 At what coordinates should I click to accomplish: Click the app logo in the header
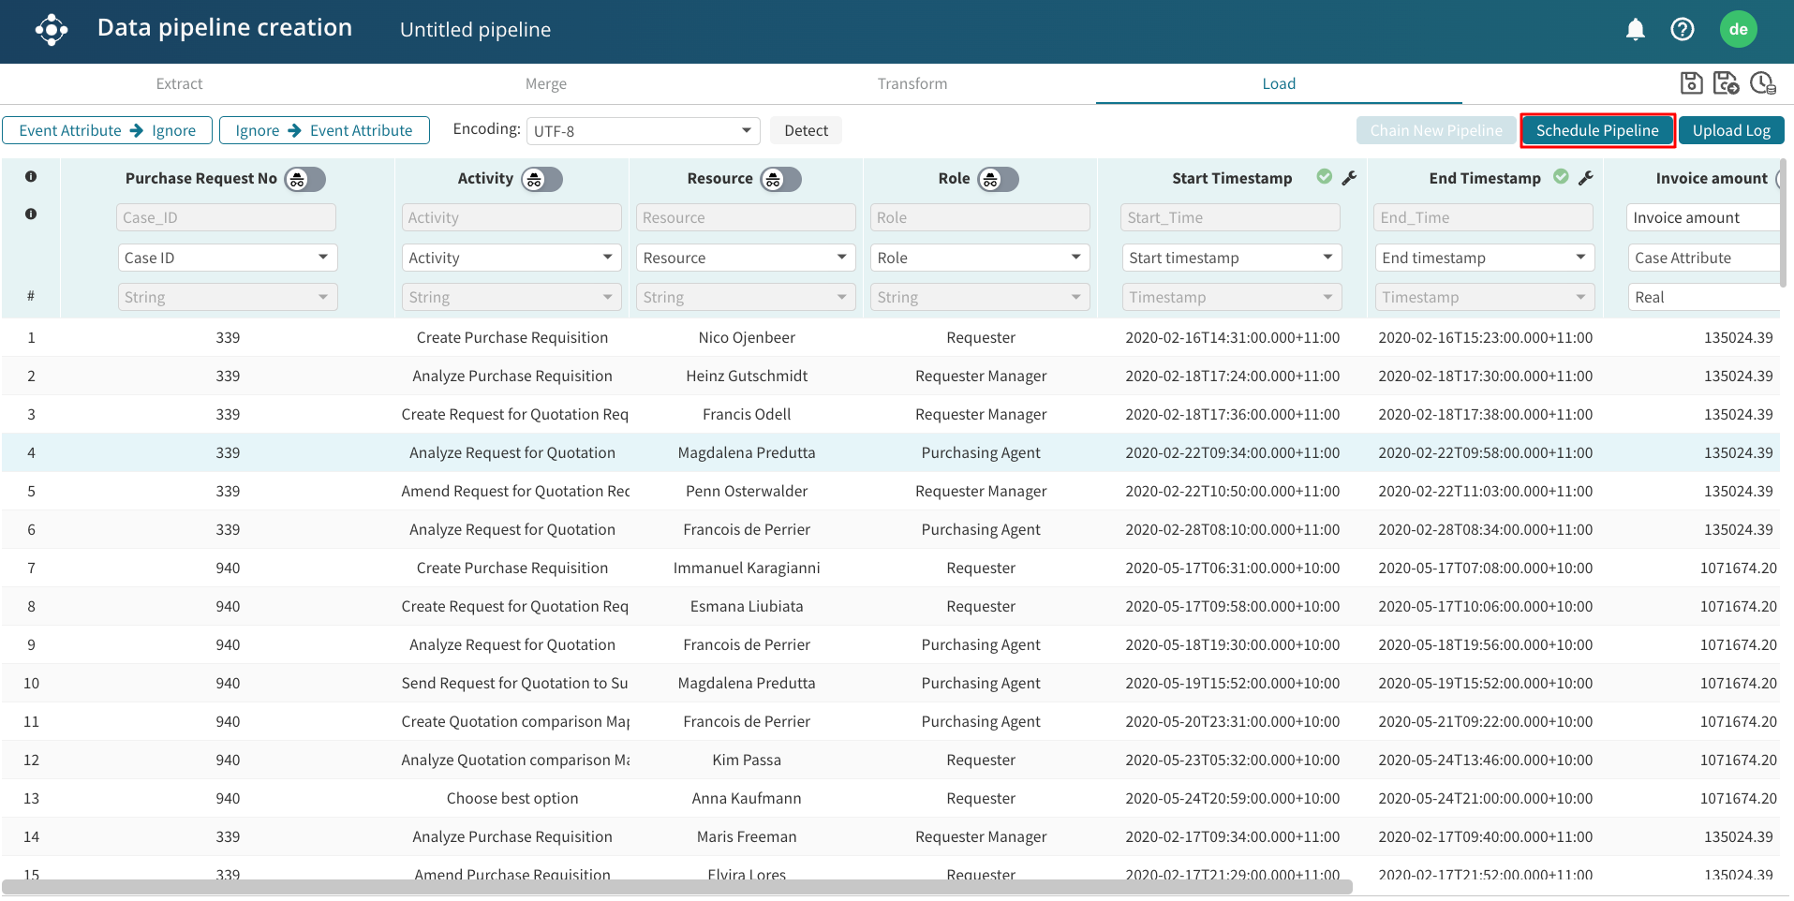click(x=52, y=30)
